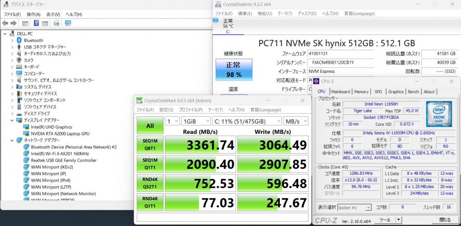Click the NVIDIA RTX A2000 Laptop GPU adapter icon
This screenshot has width=461, height=226.
[26, 134]
